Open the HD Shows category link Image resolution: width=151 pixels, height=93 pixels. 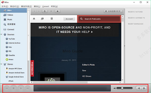coord(87,76)
